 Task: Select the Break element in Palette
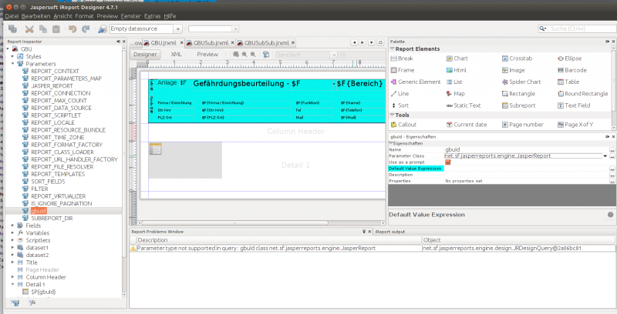click(x=402, y=58)
